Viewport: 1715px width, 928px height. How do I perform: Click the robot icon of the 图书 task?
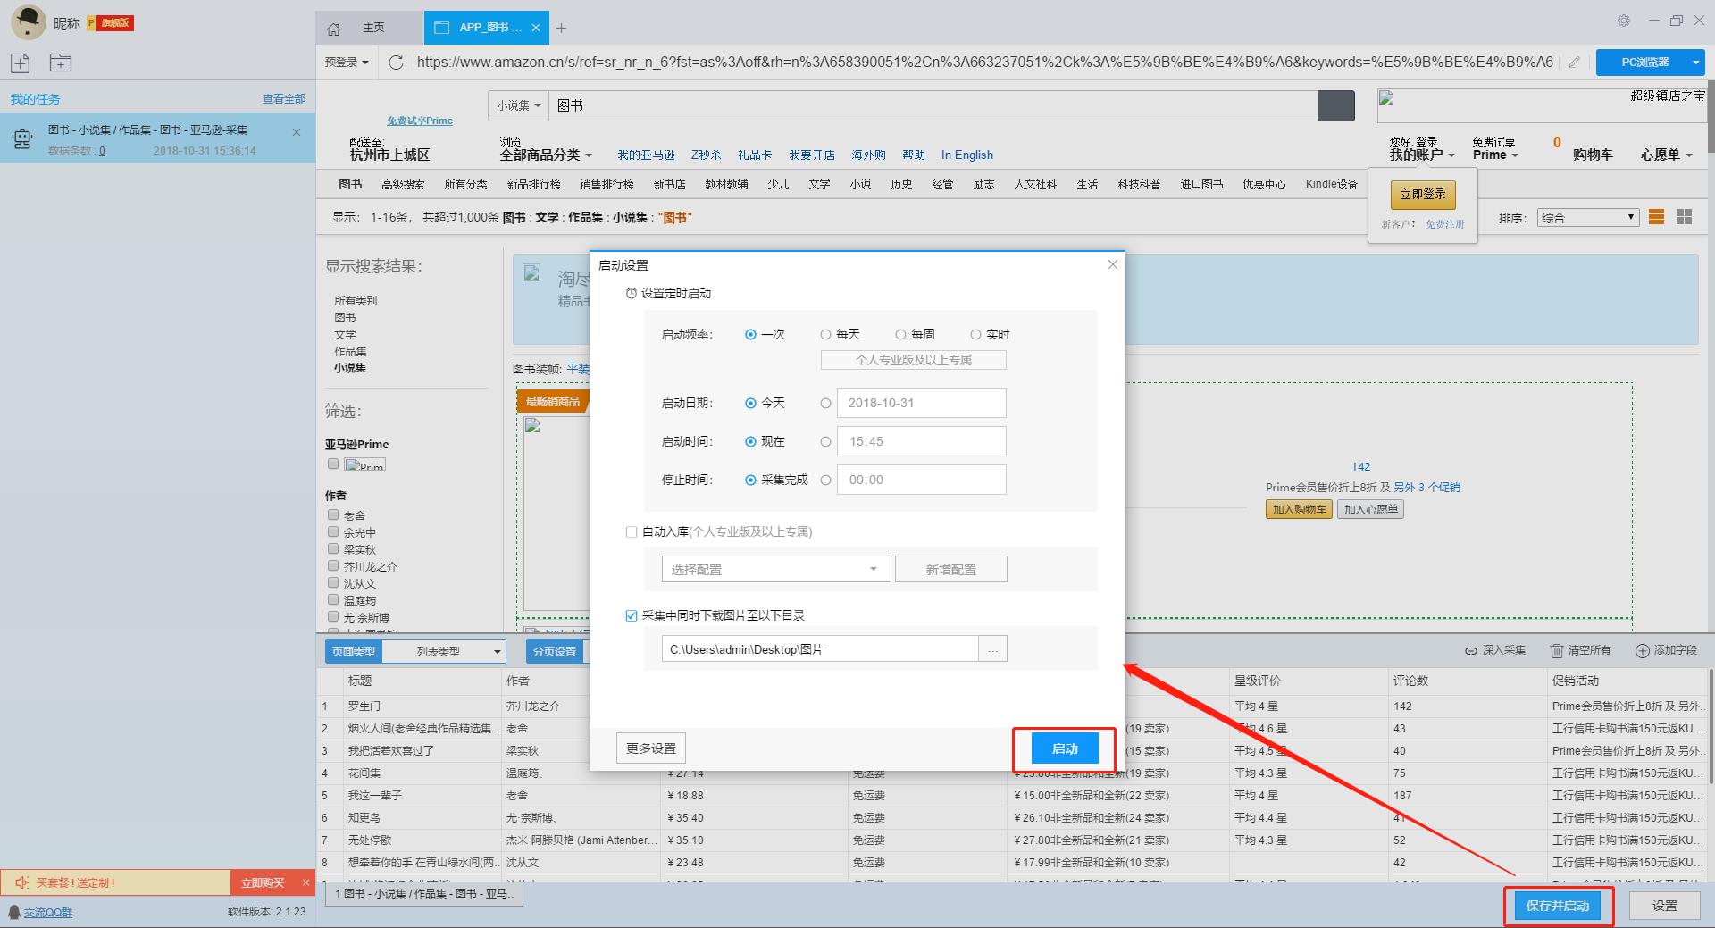click(22, 138)
